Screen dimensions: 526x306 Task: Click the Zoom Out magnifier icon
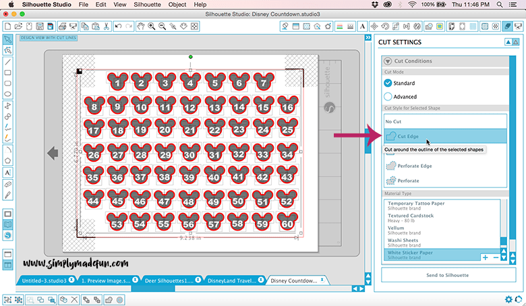pyautogui.click(x=162, y=26)
